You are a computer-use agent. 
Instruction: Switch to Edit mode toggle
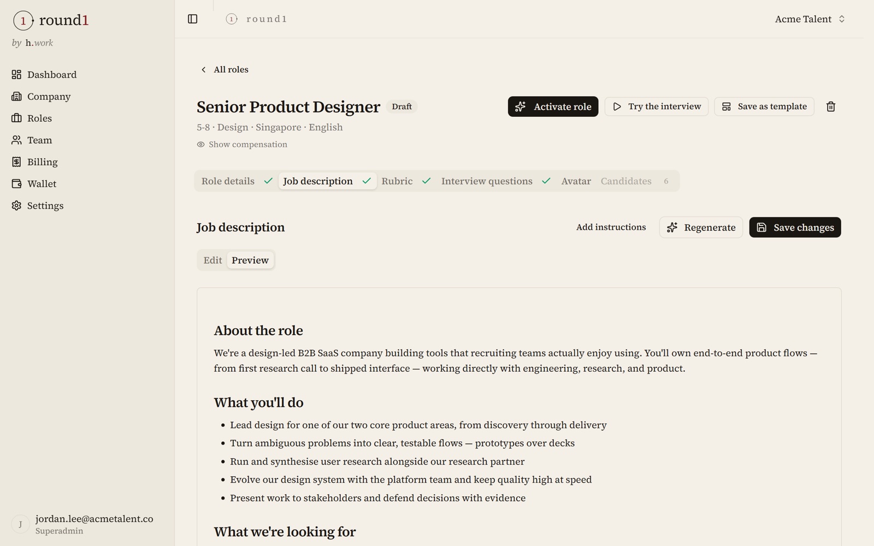pos(212,260)
